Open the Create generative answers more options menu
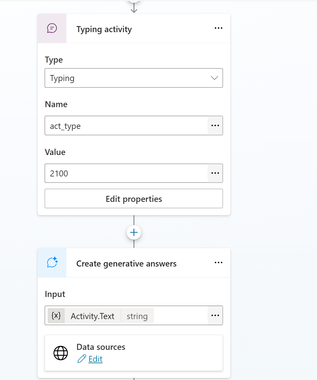This screenshot has width=317, height=380. click(218, 263)
